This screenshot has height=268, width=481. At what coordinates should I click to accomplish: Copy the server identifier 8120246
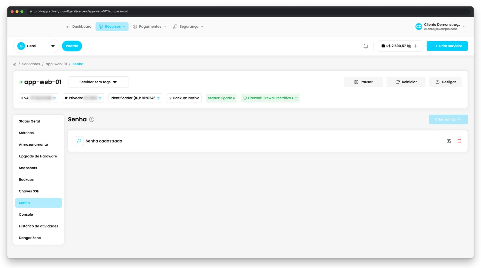158,98
